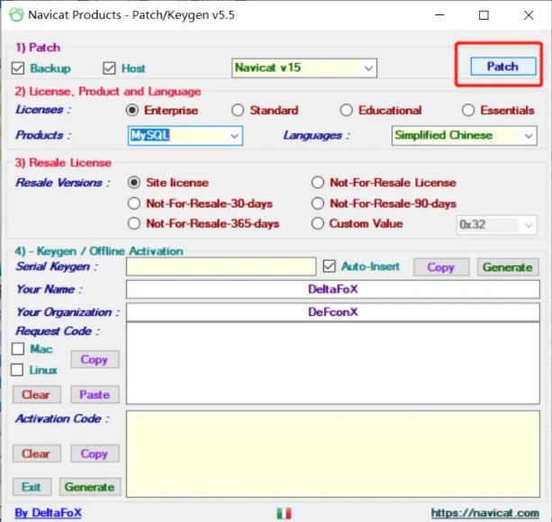
Task: Maximize the Patch/Keygen window
Action: [484, 15]
